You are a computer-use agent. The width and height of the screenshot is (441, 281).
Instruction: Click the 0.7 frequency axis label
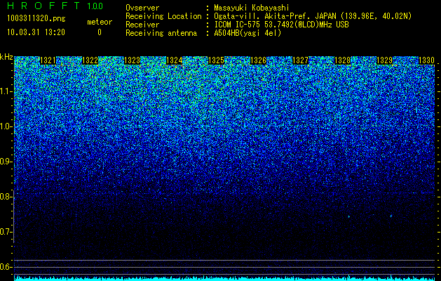6,232
